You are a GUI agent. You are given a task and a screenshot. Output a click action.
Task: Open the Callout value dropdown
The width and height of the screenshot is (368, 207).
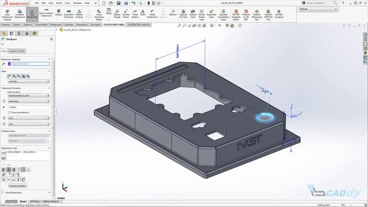pyautogui.click(x=29, y=96)
